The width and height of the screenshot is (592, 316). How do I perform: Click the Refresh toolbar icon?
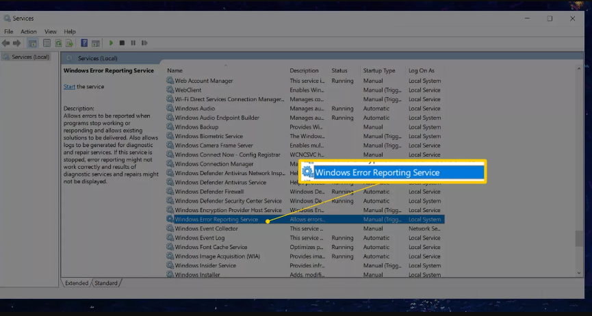pyautogui.click(x=58, y=43)
